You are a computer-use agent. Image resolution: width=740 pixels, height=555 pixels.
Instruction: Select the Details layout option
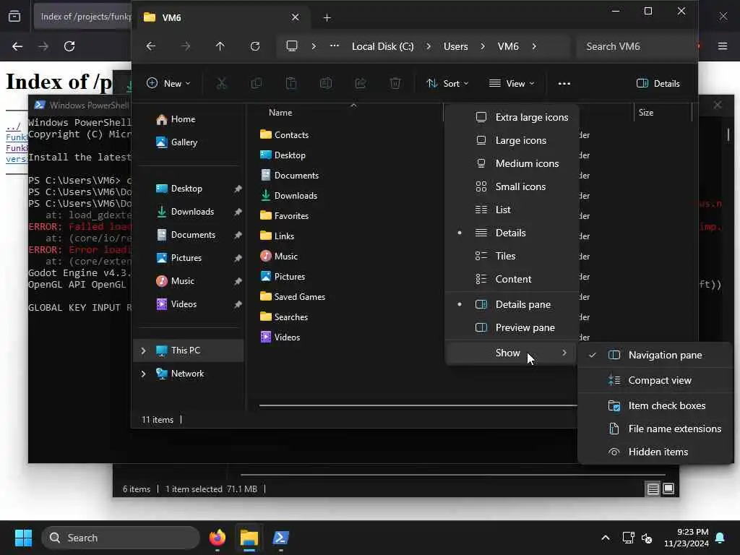click(x=512, y=233)
